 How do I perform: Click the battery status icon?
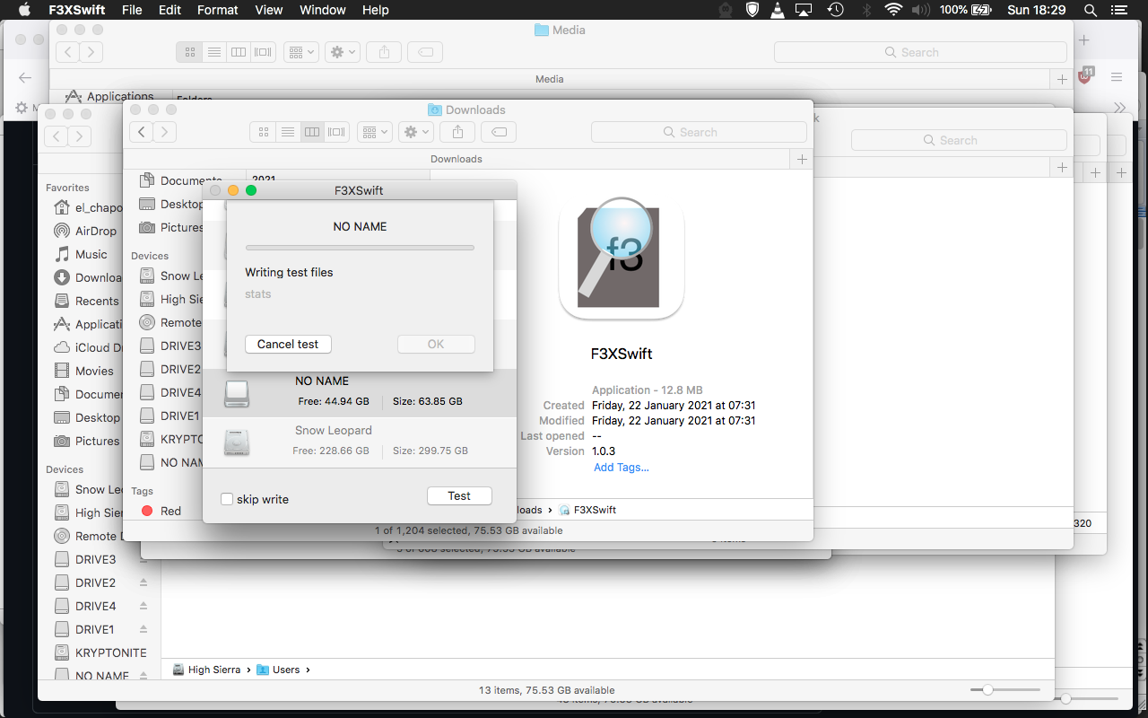(980, 10)
